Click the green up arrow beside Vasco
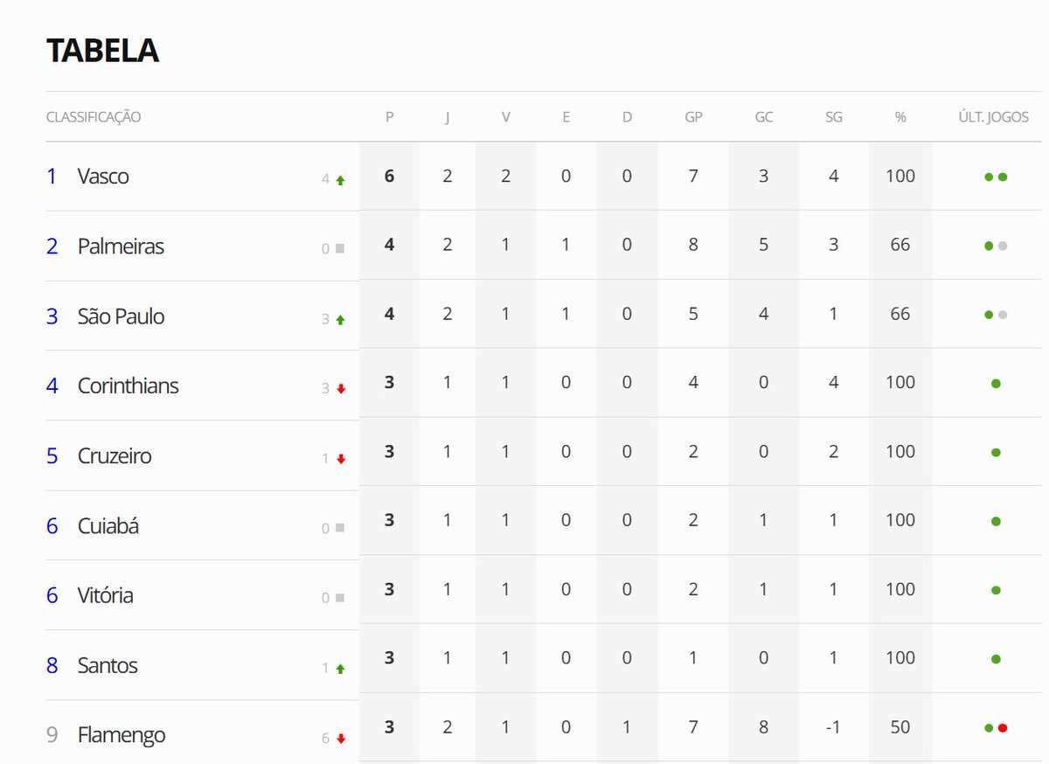Screen dimensions: 1049x764 (x=340, y=180)
